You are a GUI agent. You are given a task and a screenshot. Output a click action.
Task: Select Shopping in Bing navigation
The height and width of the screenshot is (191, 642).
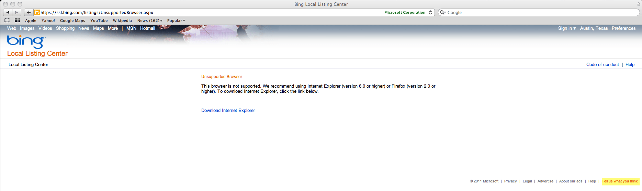[65, 28]
